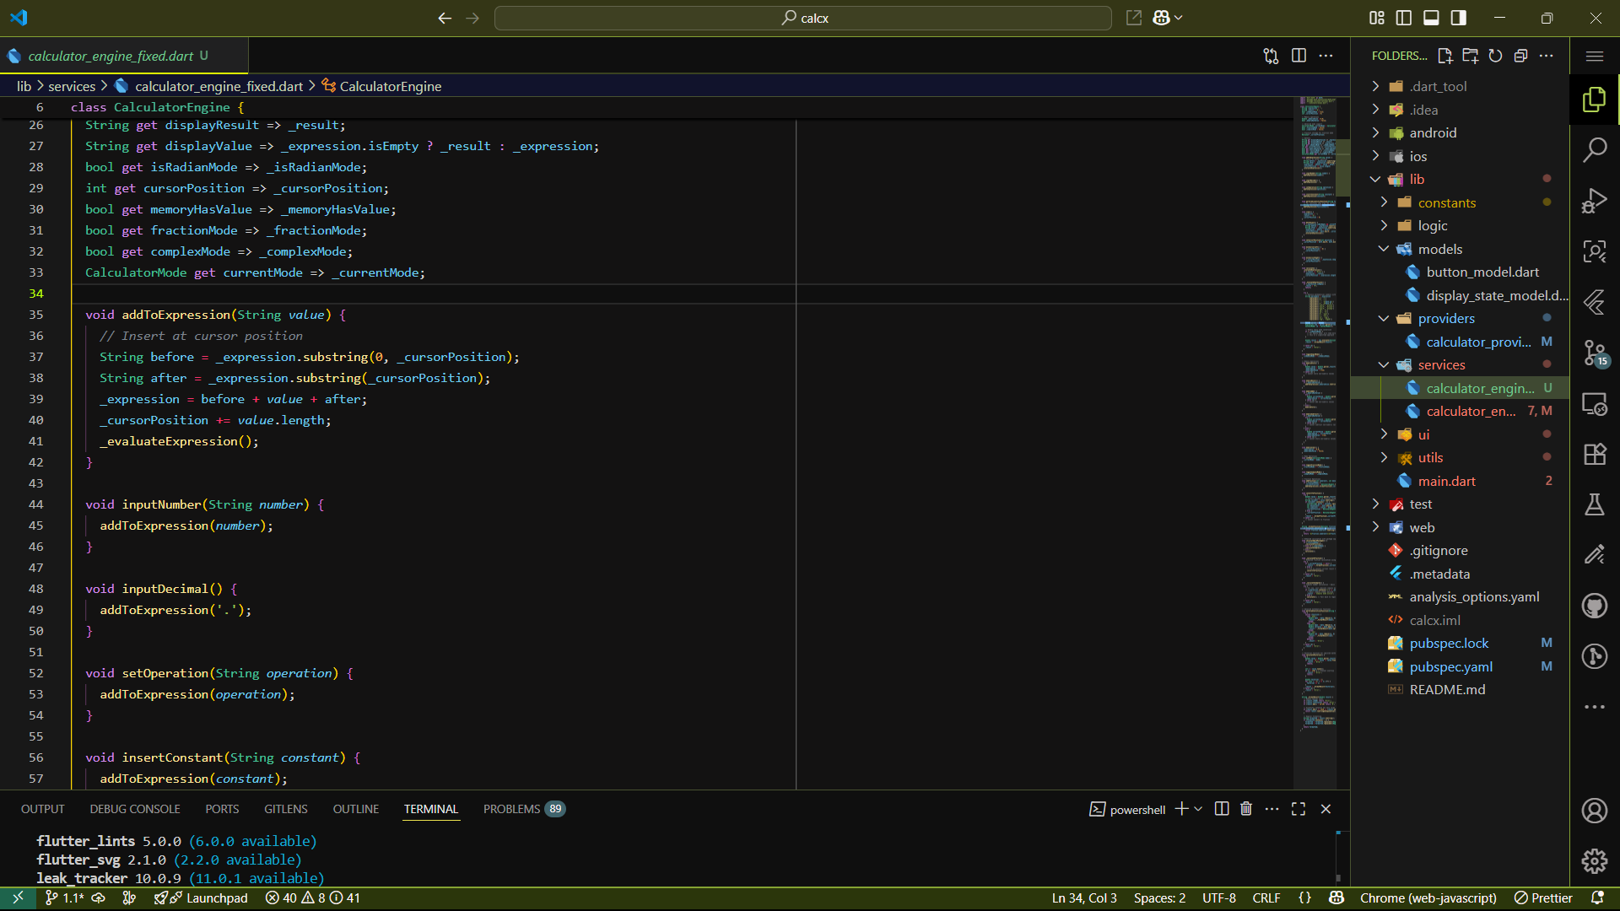This screenshot has width=1620, height=911.
Task: Open Source Control view with badge
Action: click(1594, 353)
